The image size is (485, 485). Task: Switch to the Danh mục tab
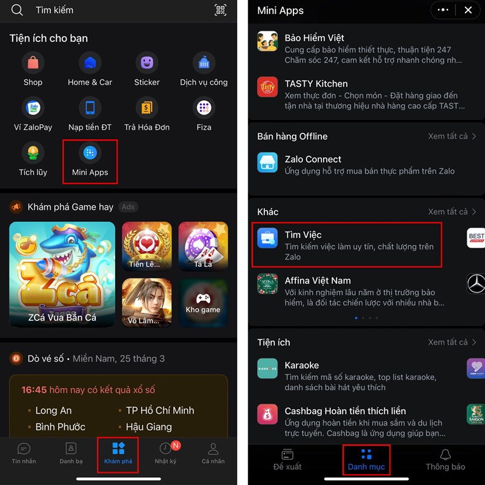point(366,460)
